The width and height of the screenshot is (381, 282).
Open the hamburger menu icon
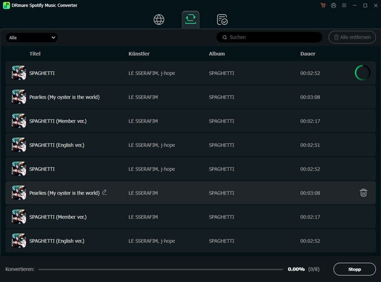click(344, 5)
